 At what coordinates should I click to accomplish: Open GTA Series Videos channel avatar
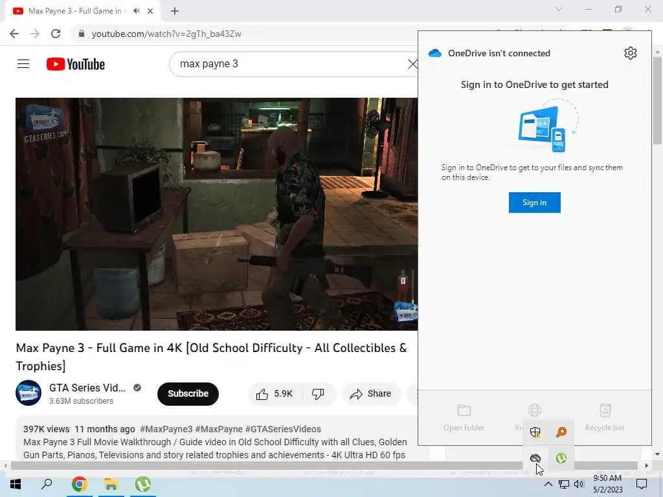tap(28, 393)
